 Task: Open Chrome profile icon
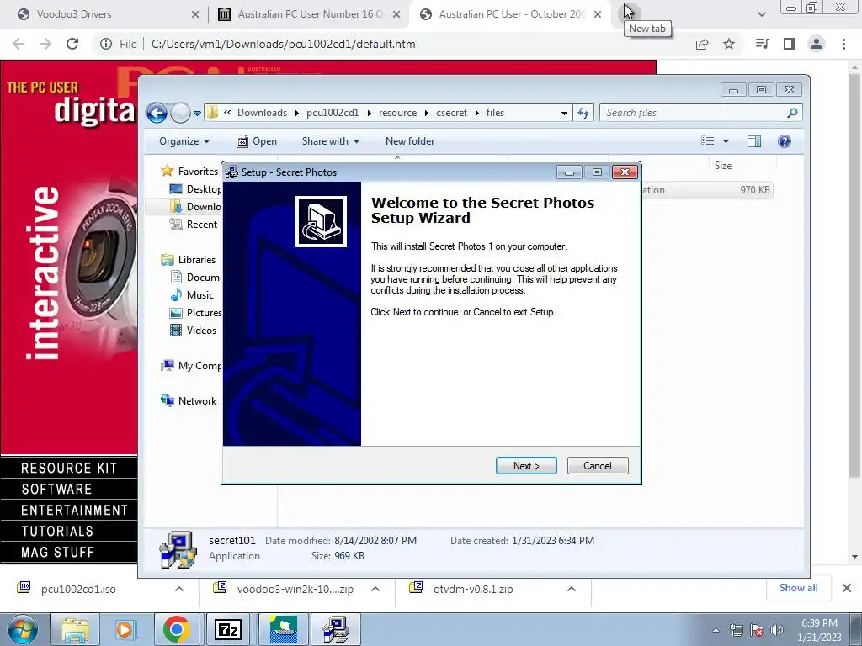click(817, 44)
